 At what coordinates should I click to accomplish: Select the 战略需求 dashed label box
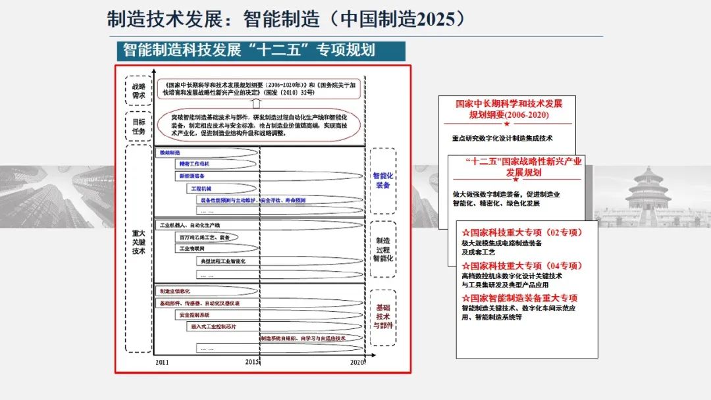pos(138,91)
